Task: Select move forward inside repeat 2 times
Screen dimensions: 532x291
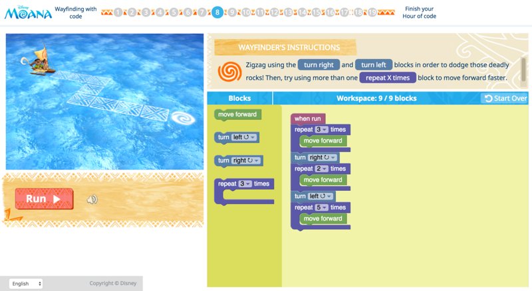Action: [323, 180]
